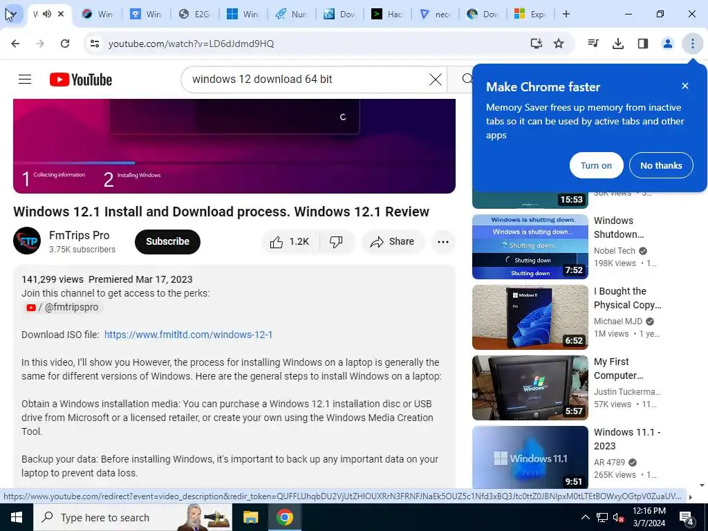
Task: View site information icon in address bar
Action: [x=95, y=44]
